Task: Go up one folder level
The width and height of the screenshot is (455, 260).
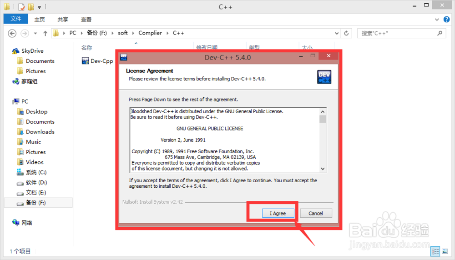Action: [45, 33]
